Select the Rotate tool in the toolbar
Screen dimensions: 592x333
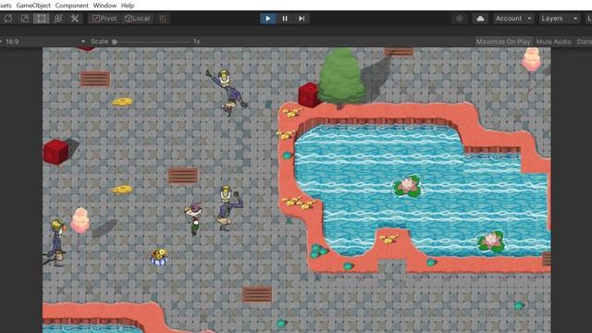8,18
